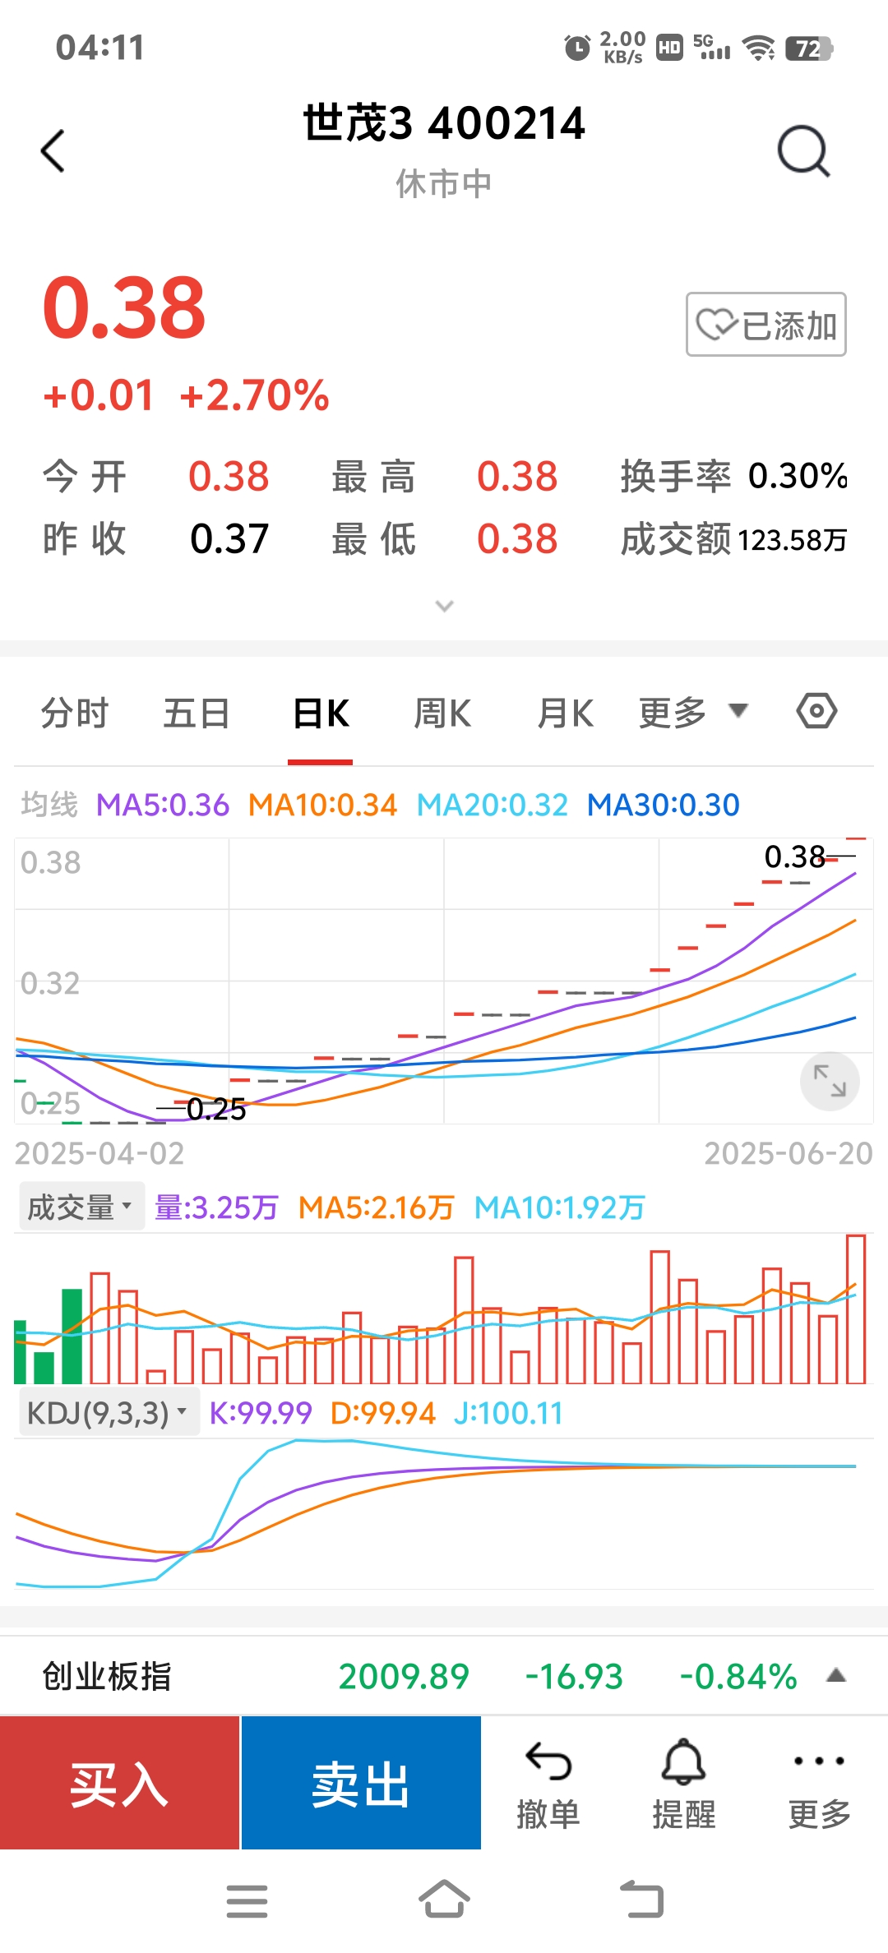
Task: Switch to the 月K chart tab
Action: click(x=566, y=713)
